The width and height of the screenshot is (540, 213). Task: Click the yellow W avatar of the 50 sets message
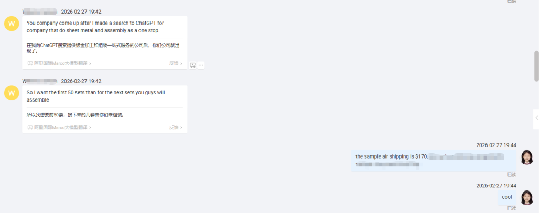(12, 93)
